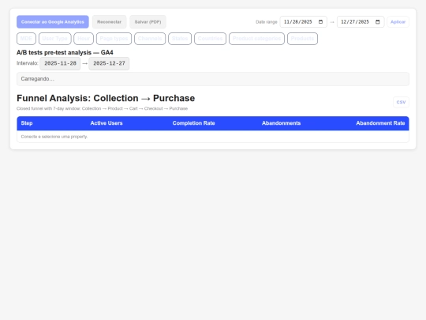Click the Reconectar button

pyautogui.click(x=109, y=22)
